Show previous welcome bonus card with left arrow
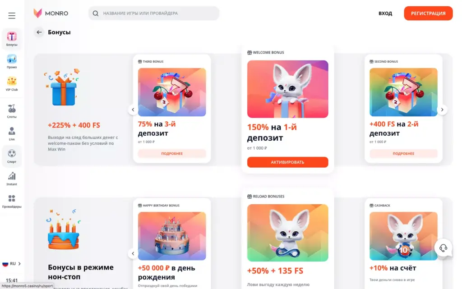Screen dimensions: 462x289 (133, 110)
